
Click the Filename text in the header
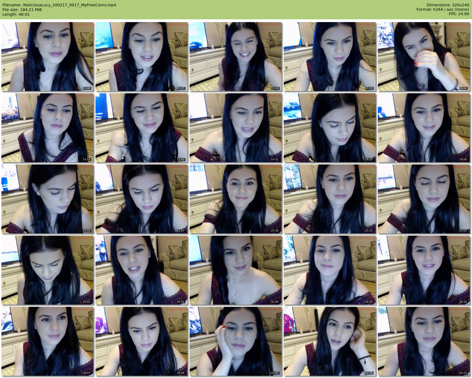[59, 5]
